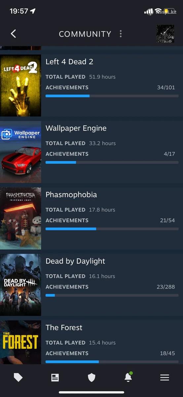The height and width of the screenshot is (397, 183).
Task: Click Dead by Daylight 23/288 achievements count
Action: tap(165, 287)
